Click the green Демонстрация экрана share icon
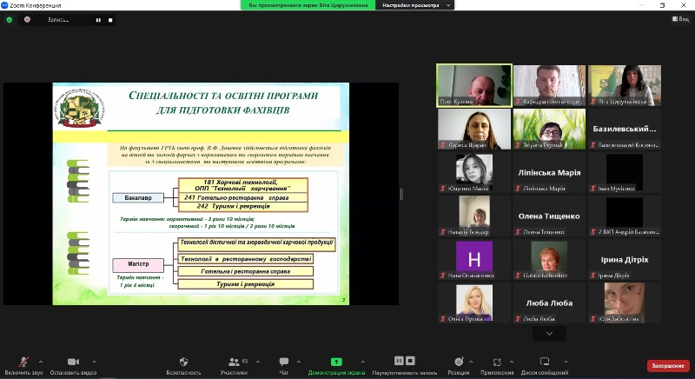The width and height of the screenshot is (695, 379). 336,362
